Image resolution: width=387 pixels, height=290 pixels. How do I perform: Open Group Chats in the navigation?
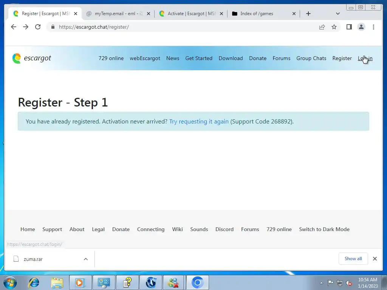pos(311,58)
